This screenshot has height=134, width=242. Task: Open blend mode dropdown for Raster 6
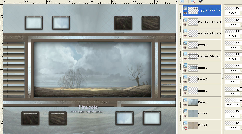coord(233,82)
